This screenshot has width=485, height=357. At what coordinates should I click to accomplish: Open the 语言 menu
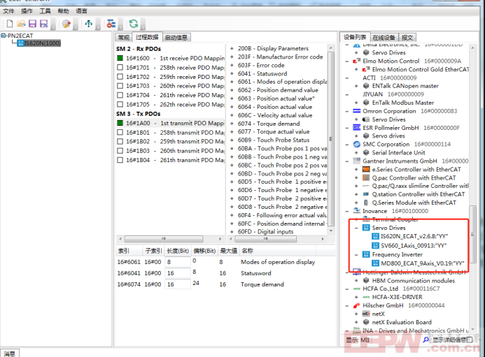pyautogui.click(x=82, y=11)
